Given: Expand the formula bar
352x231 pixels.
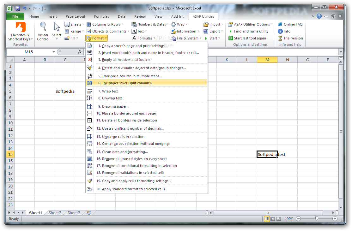Looking at the screenshot, I should 341,51.
